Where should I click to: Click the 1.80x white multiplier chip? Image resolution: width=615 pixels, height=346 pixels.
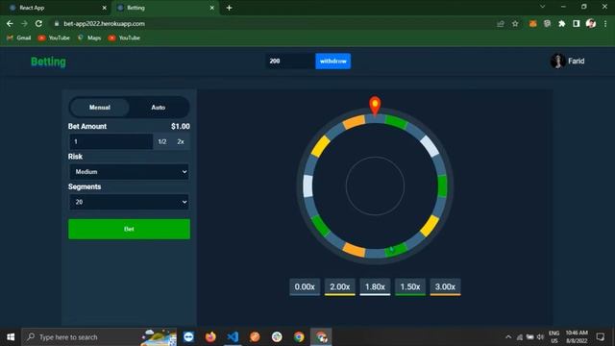(375, 287)
